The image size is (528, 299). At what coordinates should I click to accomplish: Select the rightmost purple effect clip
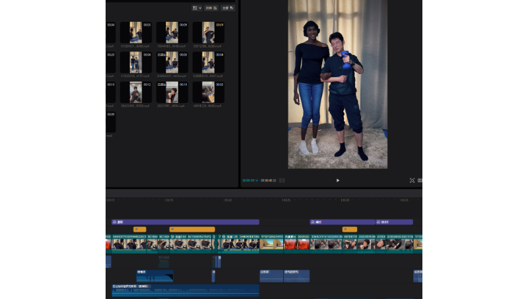[x=394, y=222]
